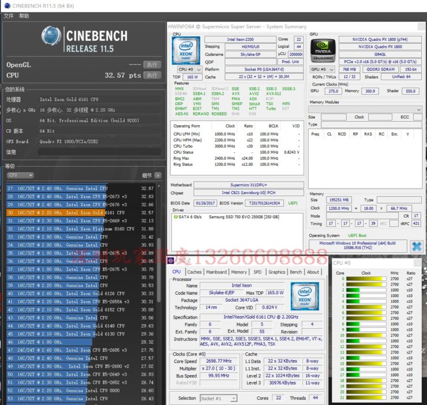Click the BIOS Date 01/26/2017 field
The width and height of the screenshot is (427, 405).
coord(205,203)
